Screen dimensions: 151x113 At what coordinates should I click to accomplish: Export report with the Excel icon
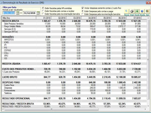[x=137, y=12]
